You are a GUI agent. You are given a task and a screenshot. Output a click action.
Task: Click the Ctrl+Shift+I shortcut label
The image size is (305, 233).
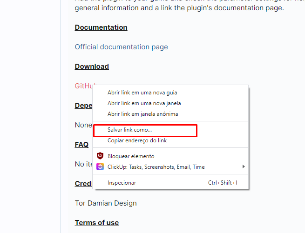click(223, 183)
